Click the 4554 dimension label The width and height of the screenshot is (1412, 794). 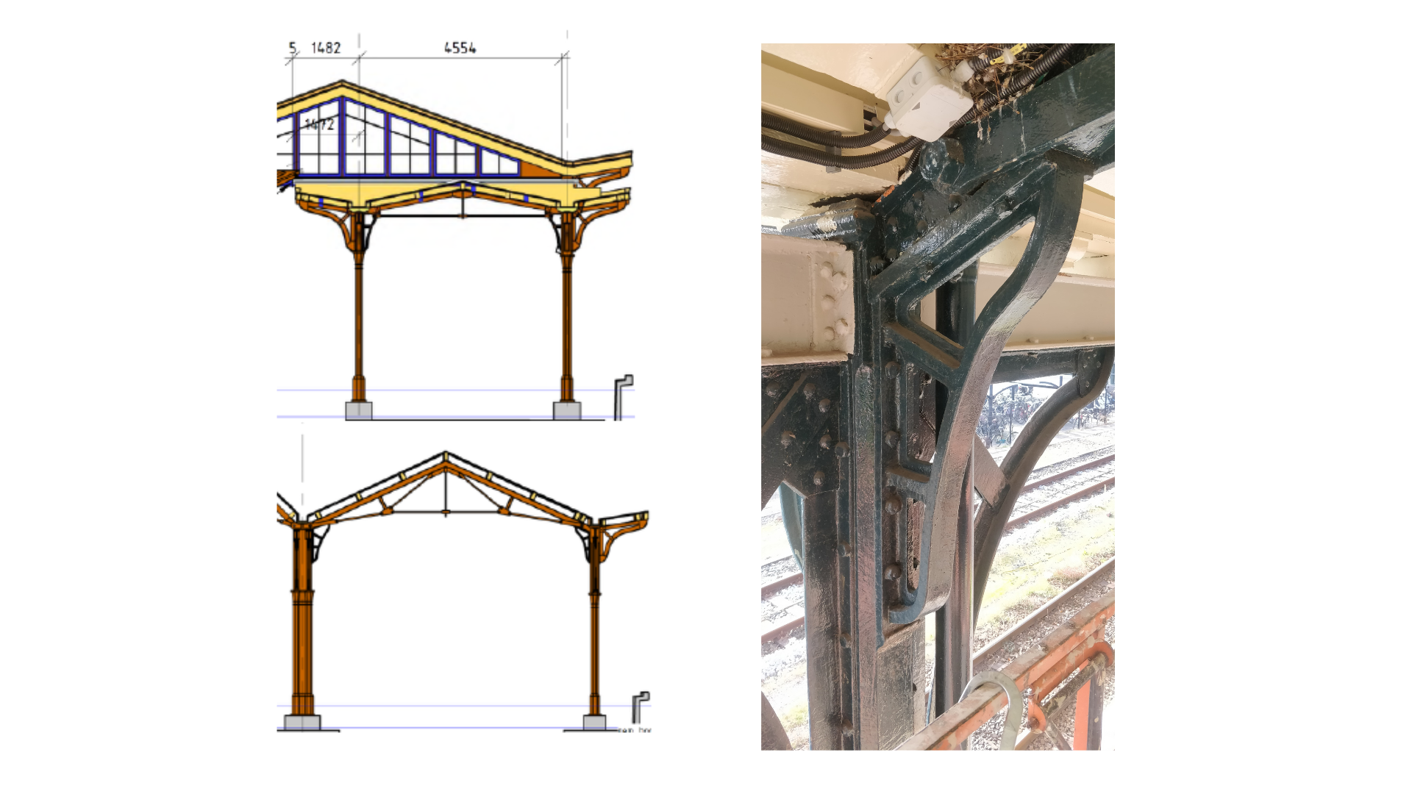click(460, 49)
